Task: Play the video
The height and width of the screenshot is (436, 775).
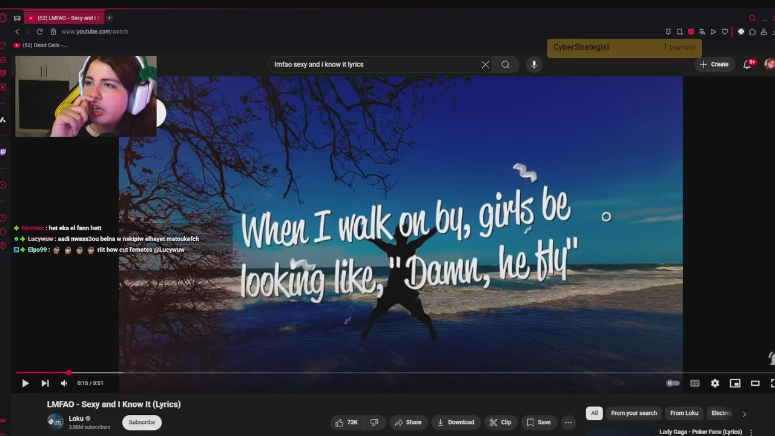Action: tap(25, 383)
